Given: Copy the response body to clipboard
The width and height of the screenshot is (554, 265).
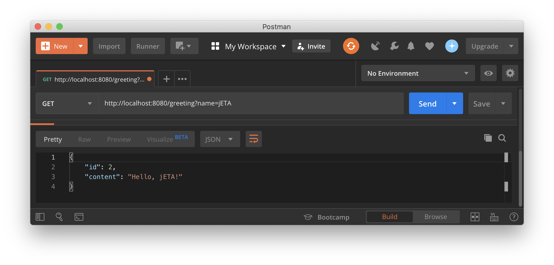Looking at the screenshot, I should coord(488,138).
